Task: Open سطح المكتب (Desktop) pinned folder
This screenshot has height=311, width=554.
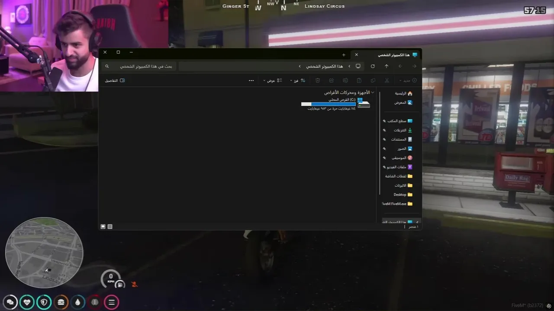Action: point(400,121)
